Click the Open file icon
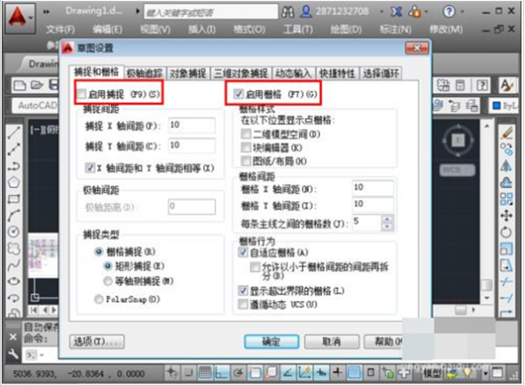 click(x=37, y=85)
